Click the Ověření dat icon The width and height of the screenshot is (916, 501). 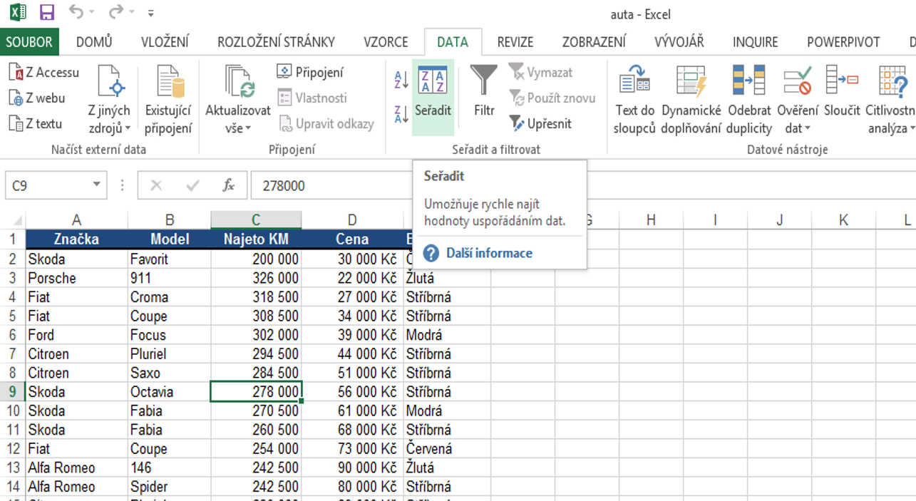coord(798,81)
